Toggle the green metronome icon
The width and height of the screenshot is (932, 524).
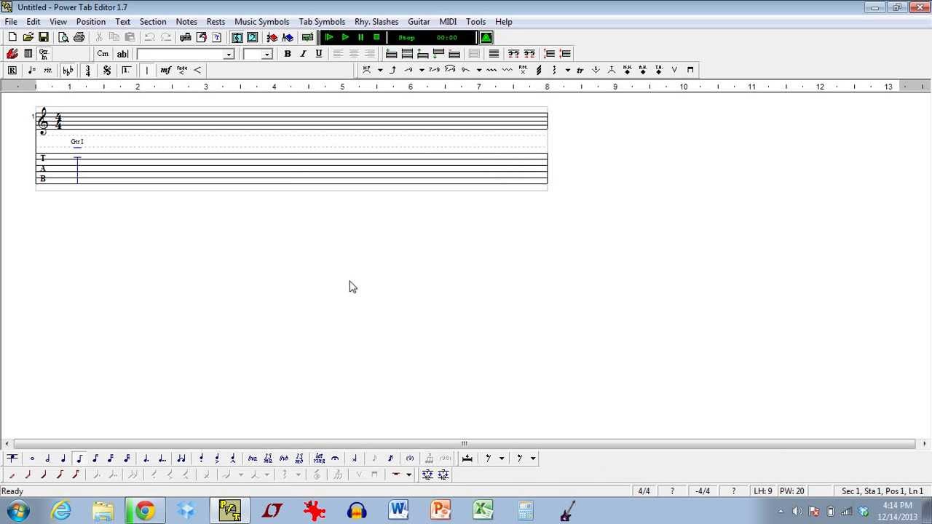point(486,37)
